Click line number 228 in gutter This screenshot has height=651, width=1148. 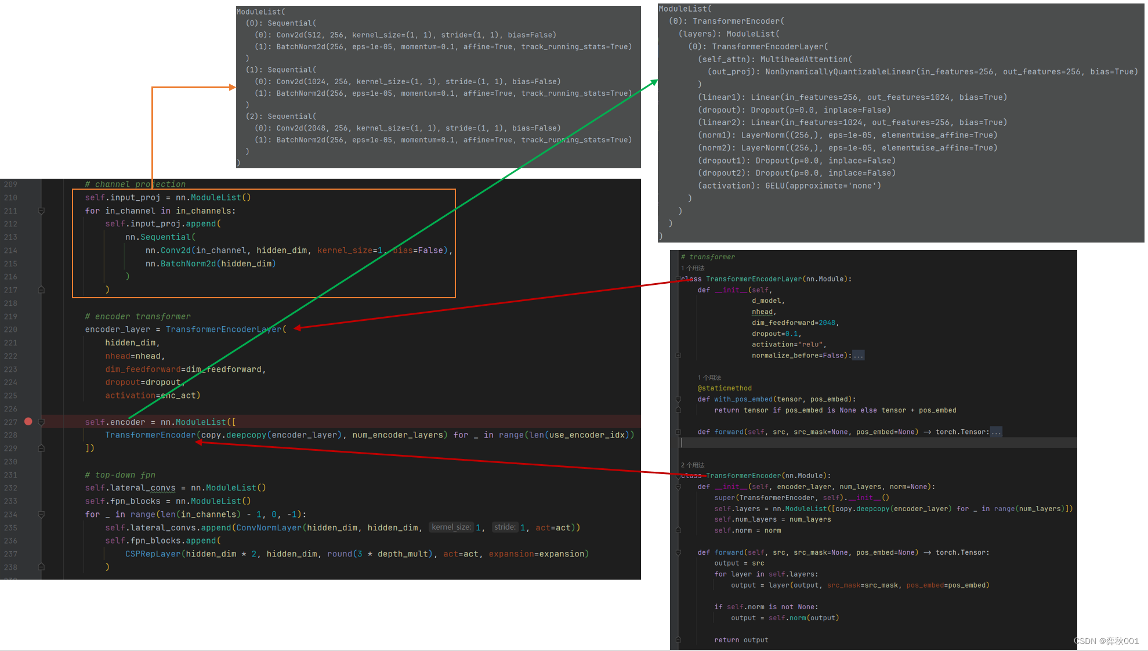click(10, 435)
